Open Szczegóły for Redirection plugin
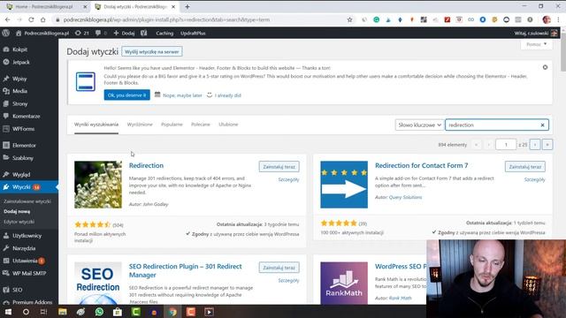Screen dimensions: 566x318 (289, 179)
